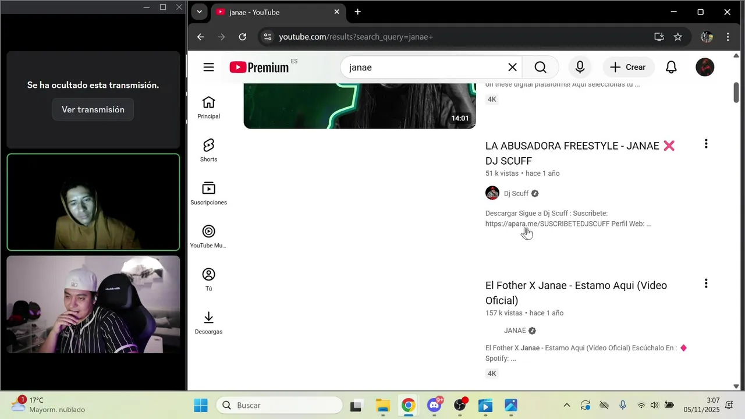
Task: Open the LA ABUSADORA FREESTYLE video title
Action: pos(580,153)
